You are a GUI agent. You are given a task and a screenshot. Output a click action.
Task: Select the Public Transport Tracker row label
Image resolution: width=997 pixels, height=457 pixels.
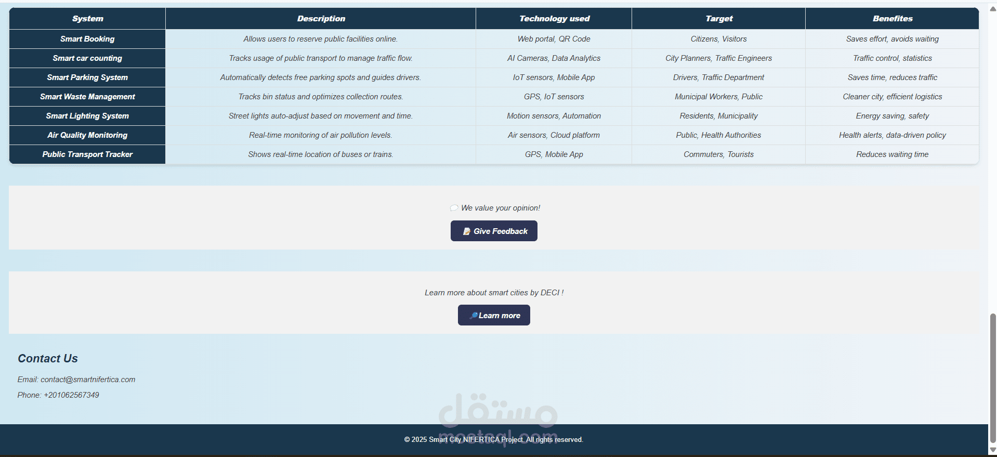[x=87, y=154]
